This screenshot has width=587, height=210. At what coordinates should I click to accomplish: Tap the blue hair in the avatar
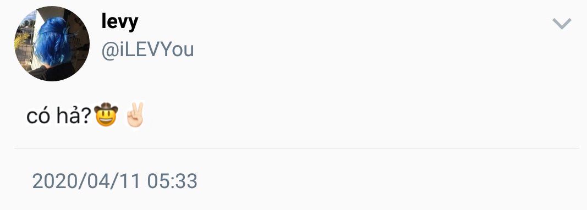coord(52,42)
